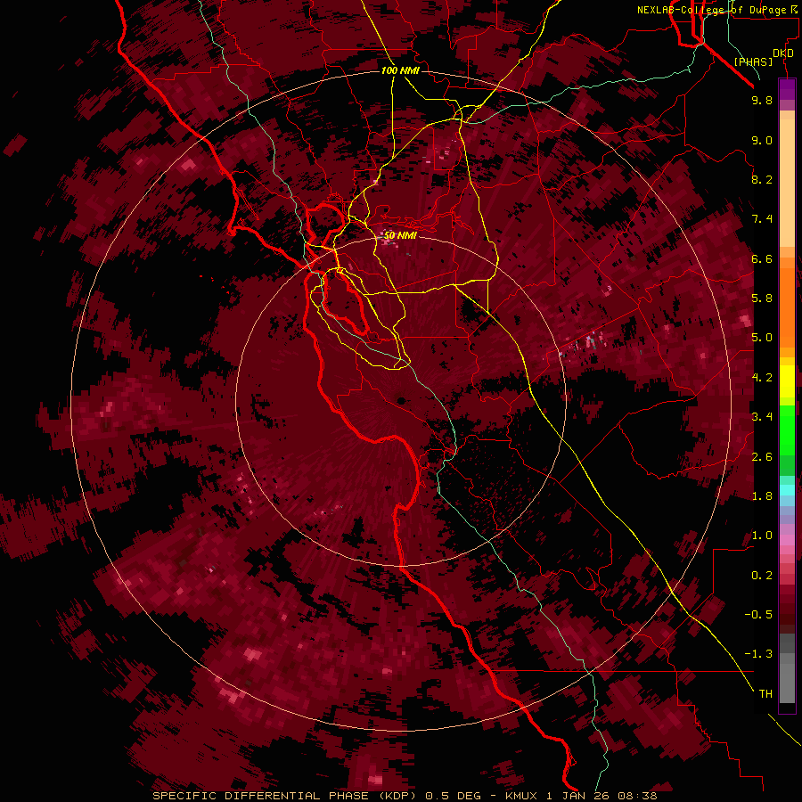
Task: Click the DKD label near the legend
Action: [x=783, y=53]
